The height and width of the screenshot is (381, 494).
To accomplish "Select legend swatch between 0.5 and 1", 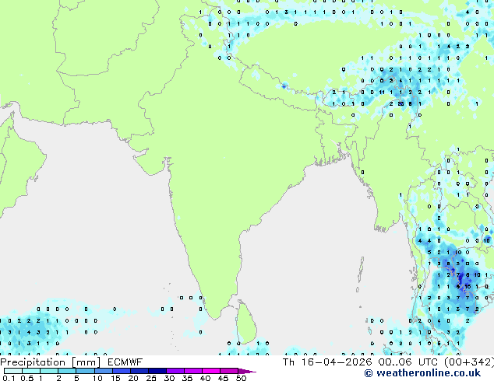I will (31, 371).
